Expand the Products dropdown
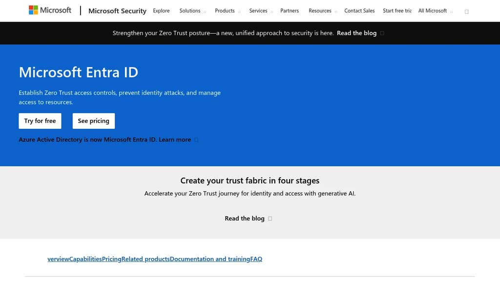The height and width of the screenshot is (281, 500). tap(228, 11)
